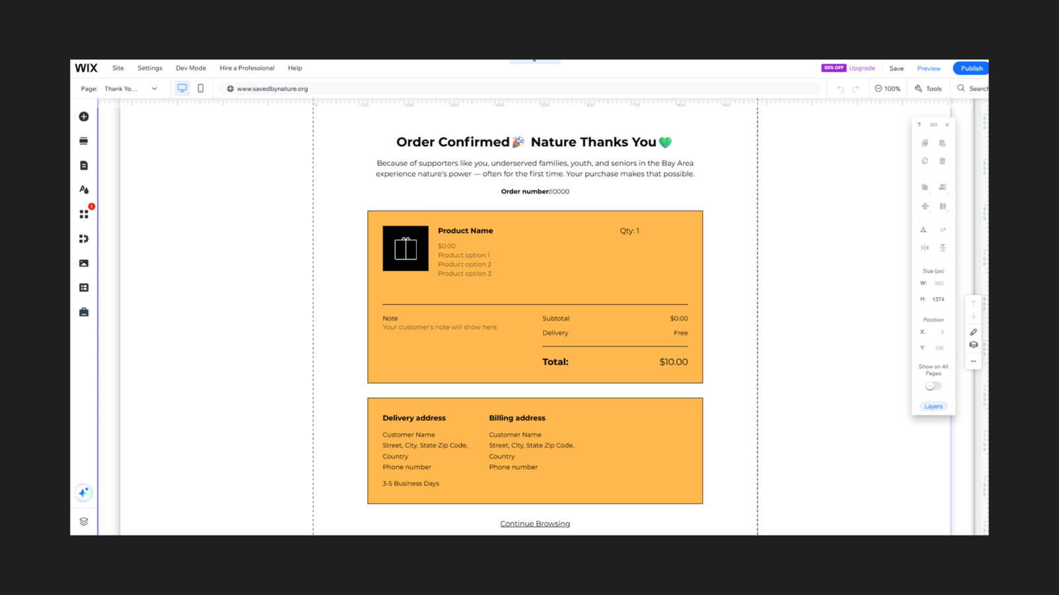Publish the site
Image resolution: width=1059 pixels, height=595 pixels.
(x=971, y=67)
